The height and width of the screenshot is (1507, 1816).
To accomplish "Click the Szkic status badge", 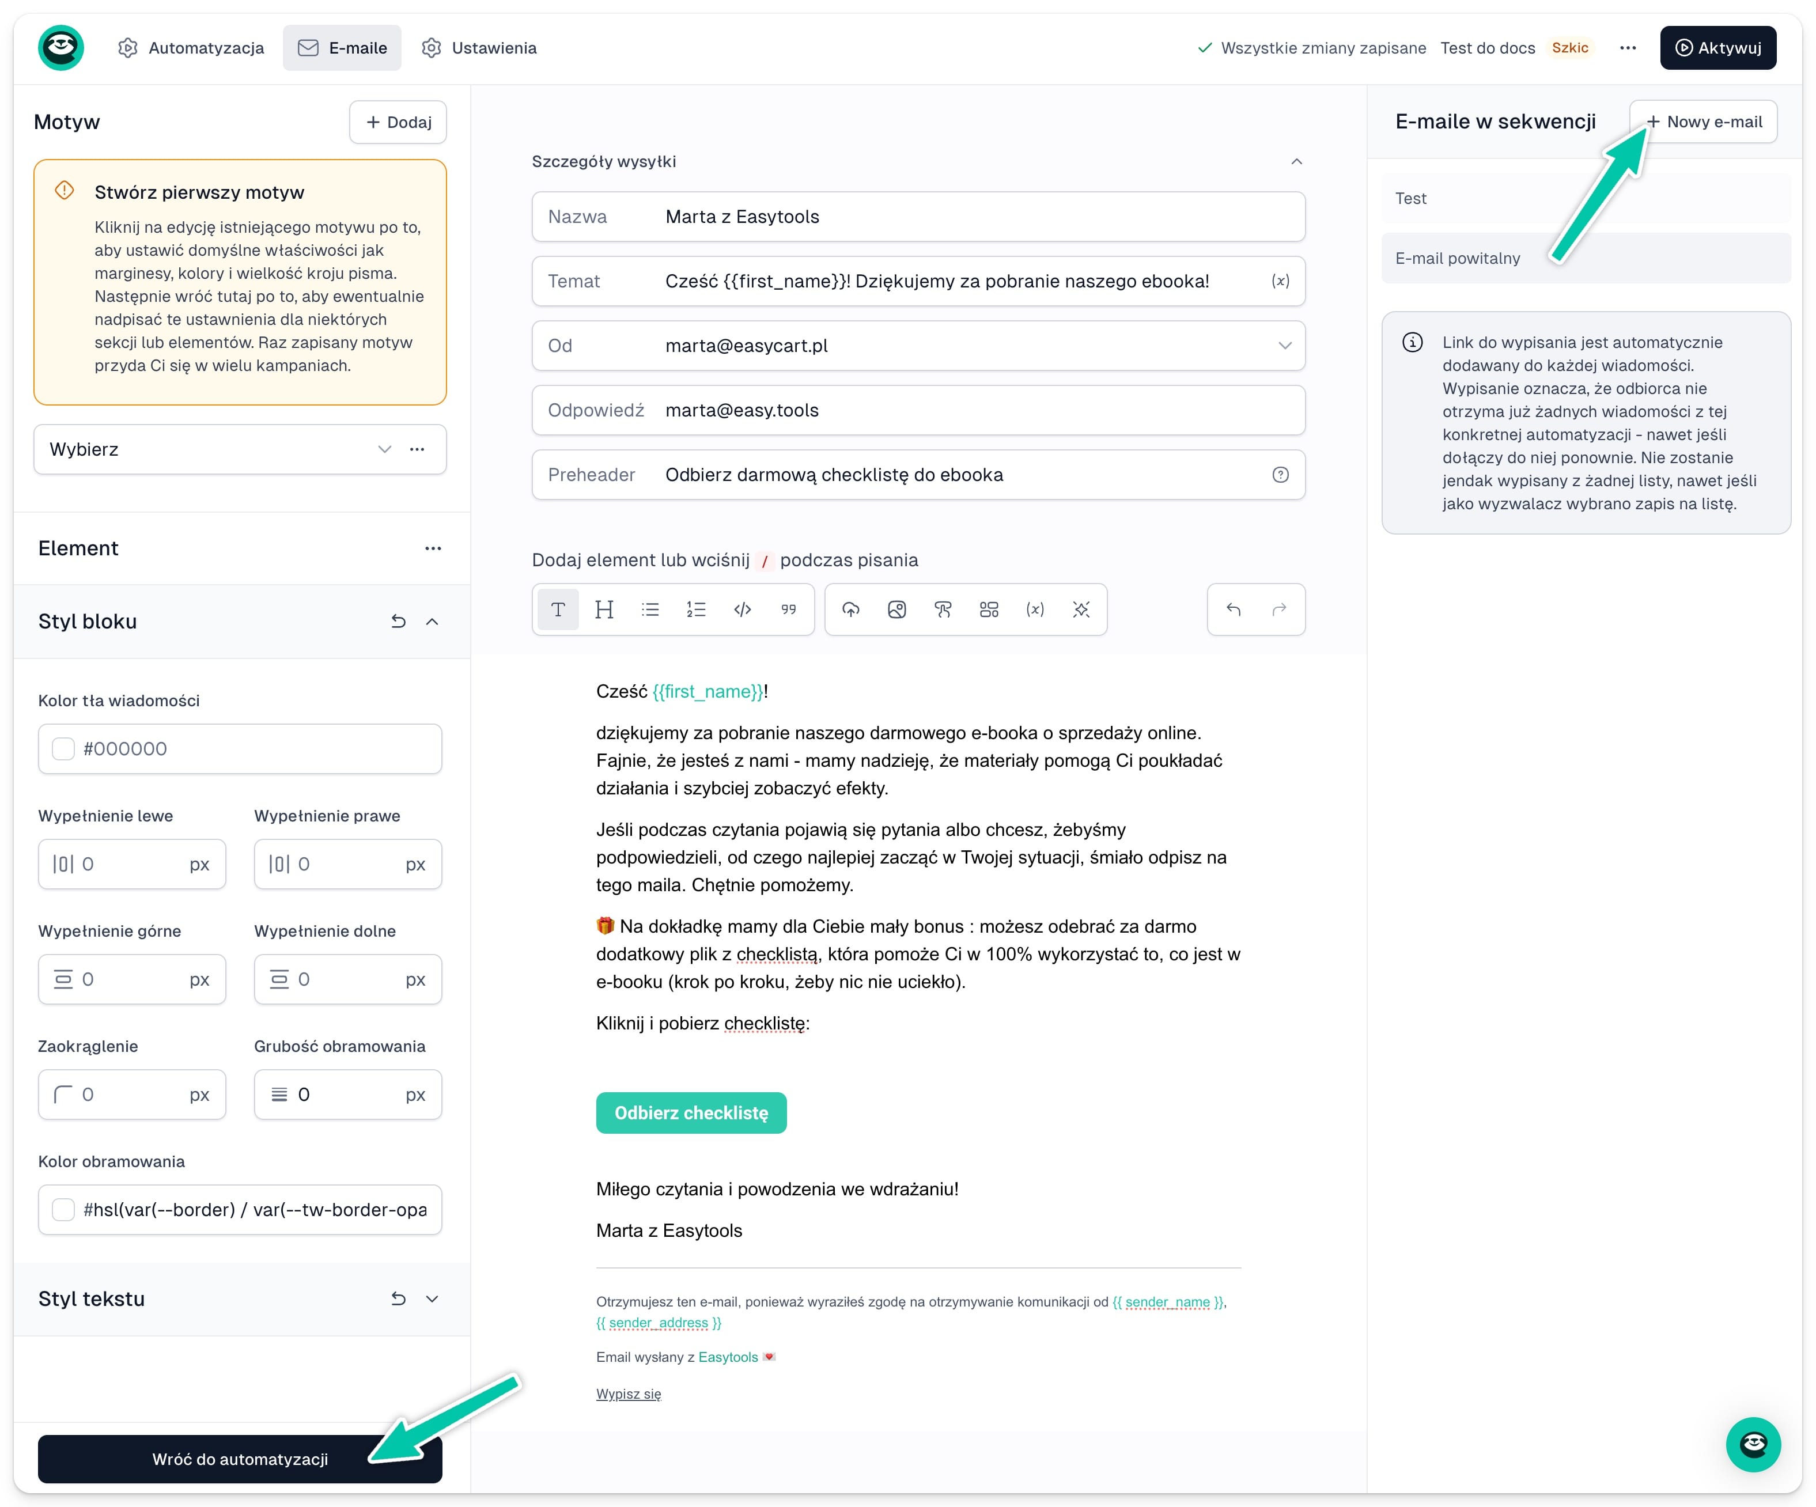I will tap(1569, 48).
